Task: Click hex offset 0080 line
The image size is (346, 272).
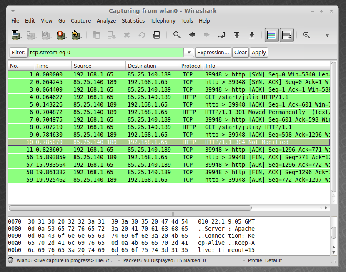Action: (131, 229)
